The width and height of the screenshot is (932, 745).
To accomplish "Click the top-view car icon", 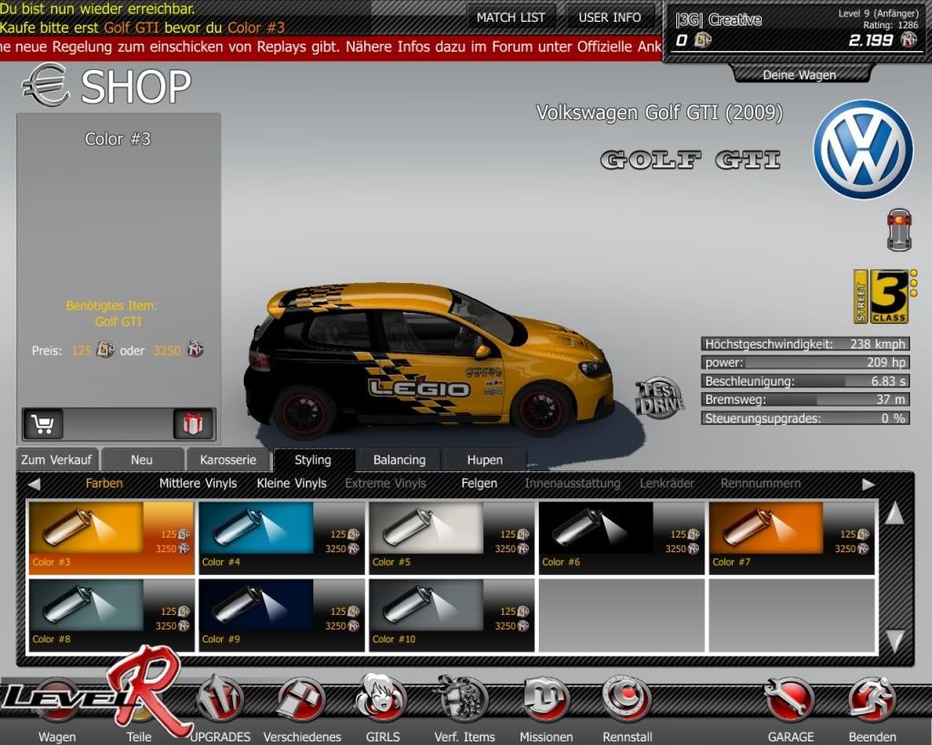I will pos(898,228).
